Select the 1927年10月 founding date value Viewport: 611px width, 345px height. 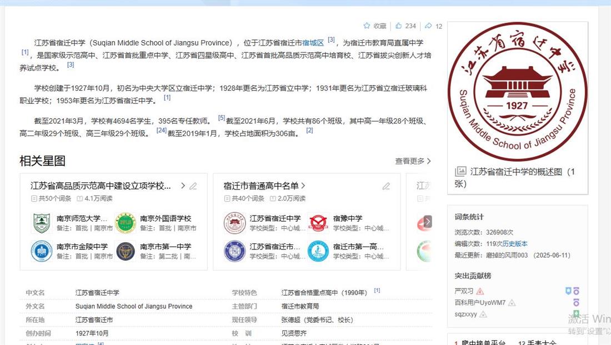[x=92, y=334]
